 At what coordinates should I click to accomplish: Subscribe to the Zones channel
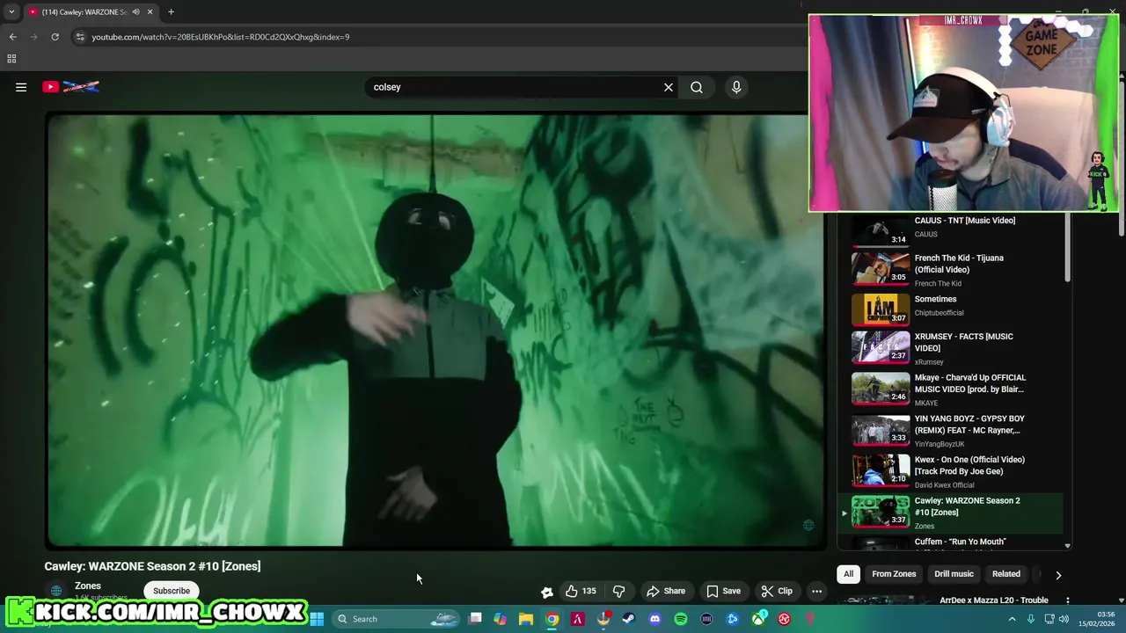tap(172, 591)
